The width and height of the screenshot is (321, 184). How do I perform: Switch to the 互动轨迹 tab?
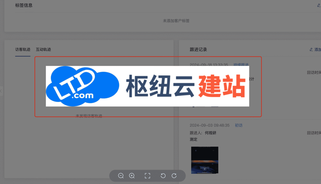43,50
